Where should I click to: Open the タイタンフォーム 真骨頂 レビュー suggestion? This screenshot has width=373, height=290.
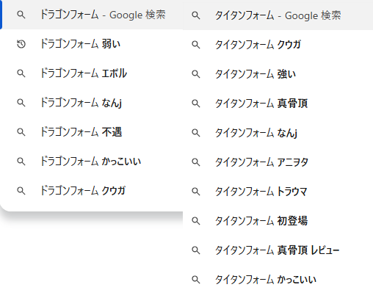tap(278, 250)
